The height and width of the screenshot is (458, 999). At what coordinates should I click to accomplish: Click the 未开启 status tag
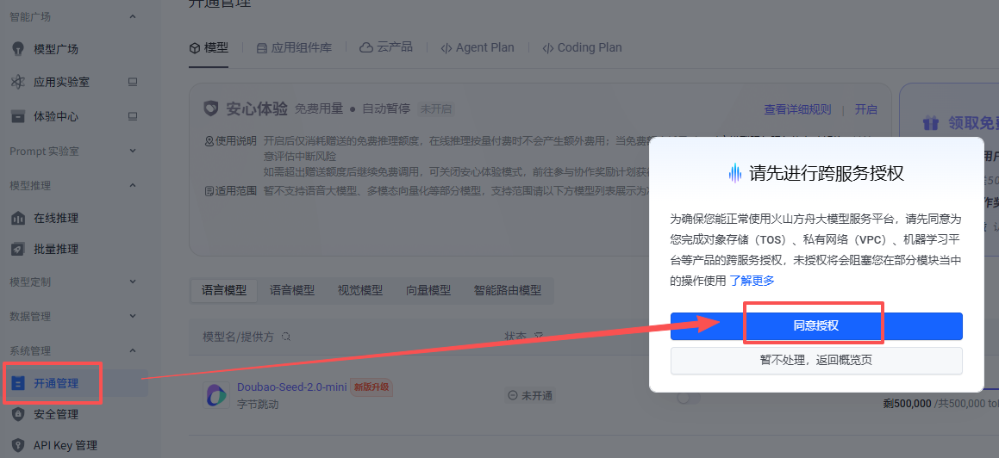(436, 108)
